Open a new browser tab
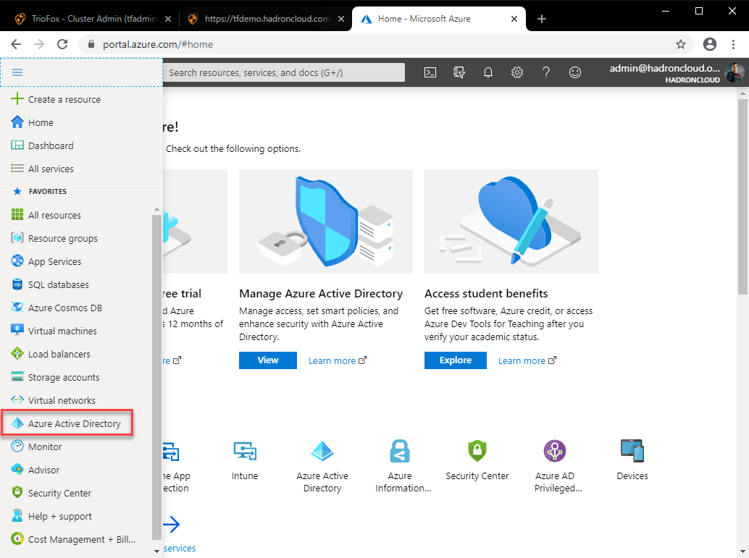 point(542,19)
